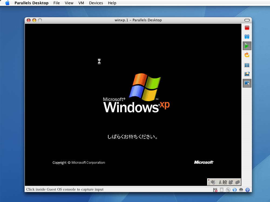
Task: Click the floppy disk status icon
Action: click(x=215, y=190)
